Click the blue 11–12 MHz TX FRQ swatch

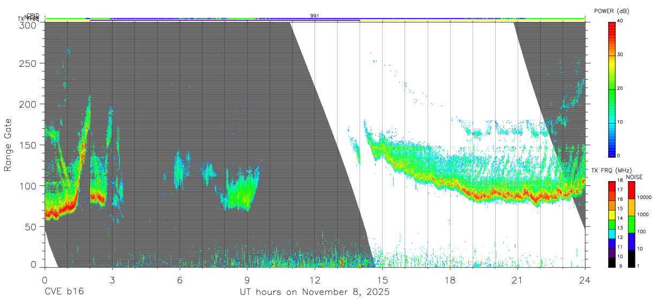tap(611, 242)
